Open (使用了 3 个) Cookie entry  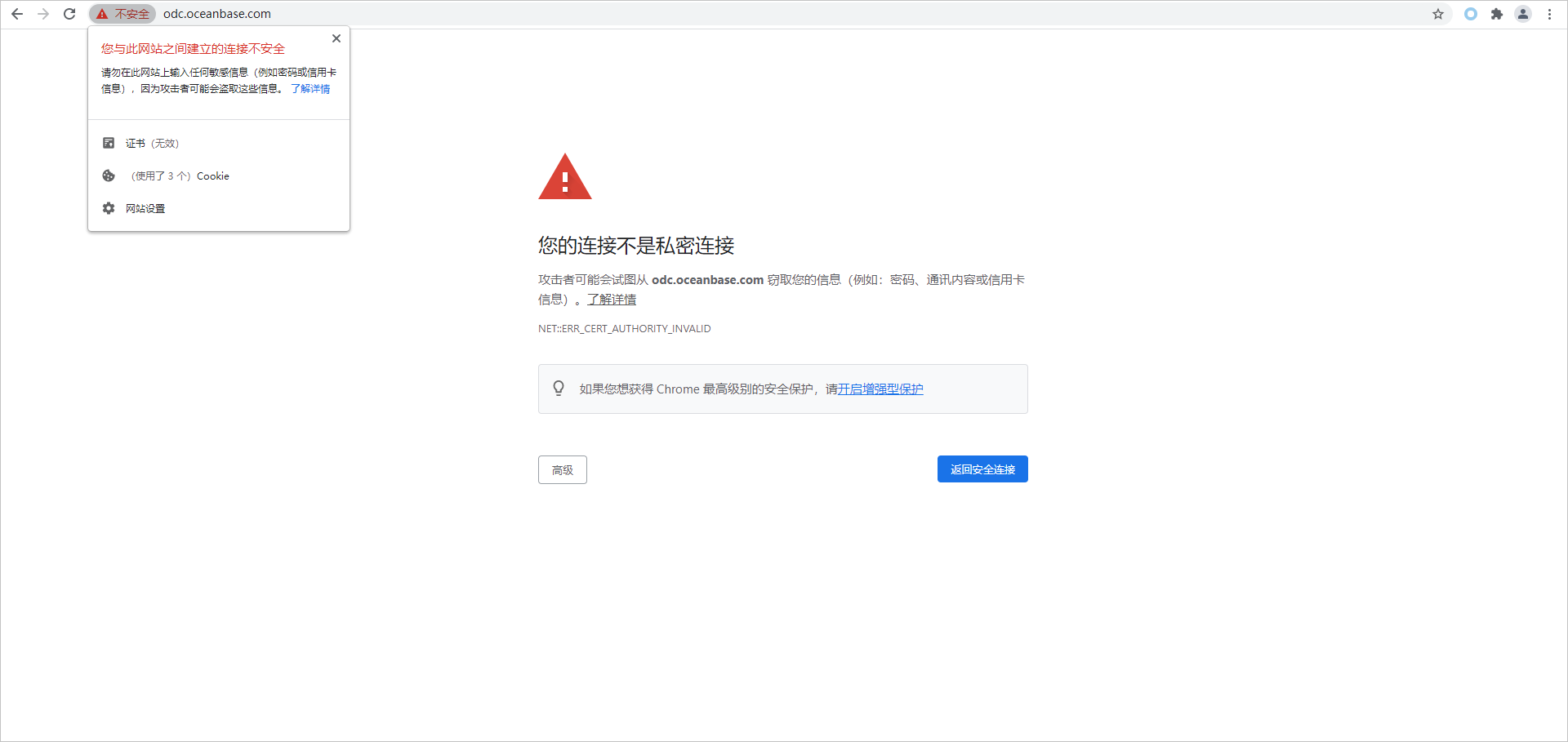(219, 176)
